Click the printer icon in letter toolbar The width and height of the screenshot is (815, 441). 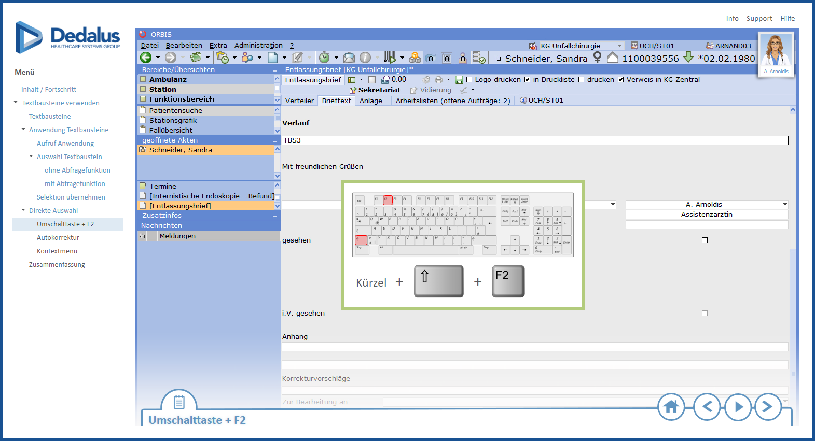[x=439, y=80]
